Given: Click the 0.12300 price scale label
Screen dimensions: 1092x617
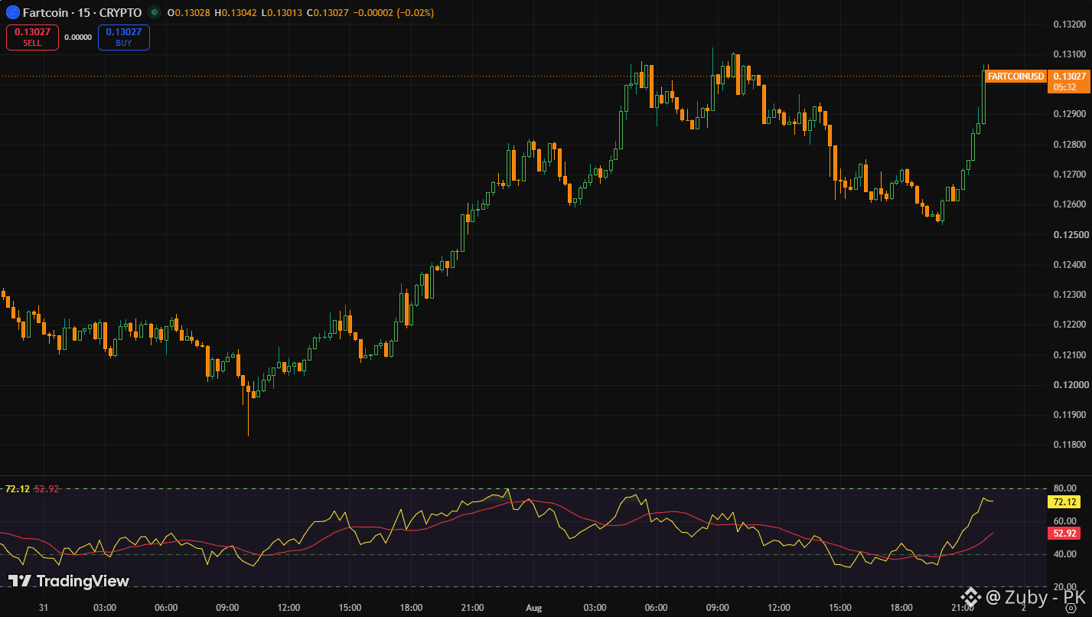Looking at the screenshot, I should 1070,294.
